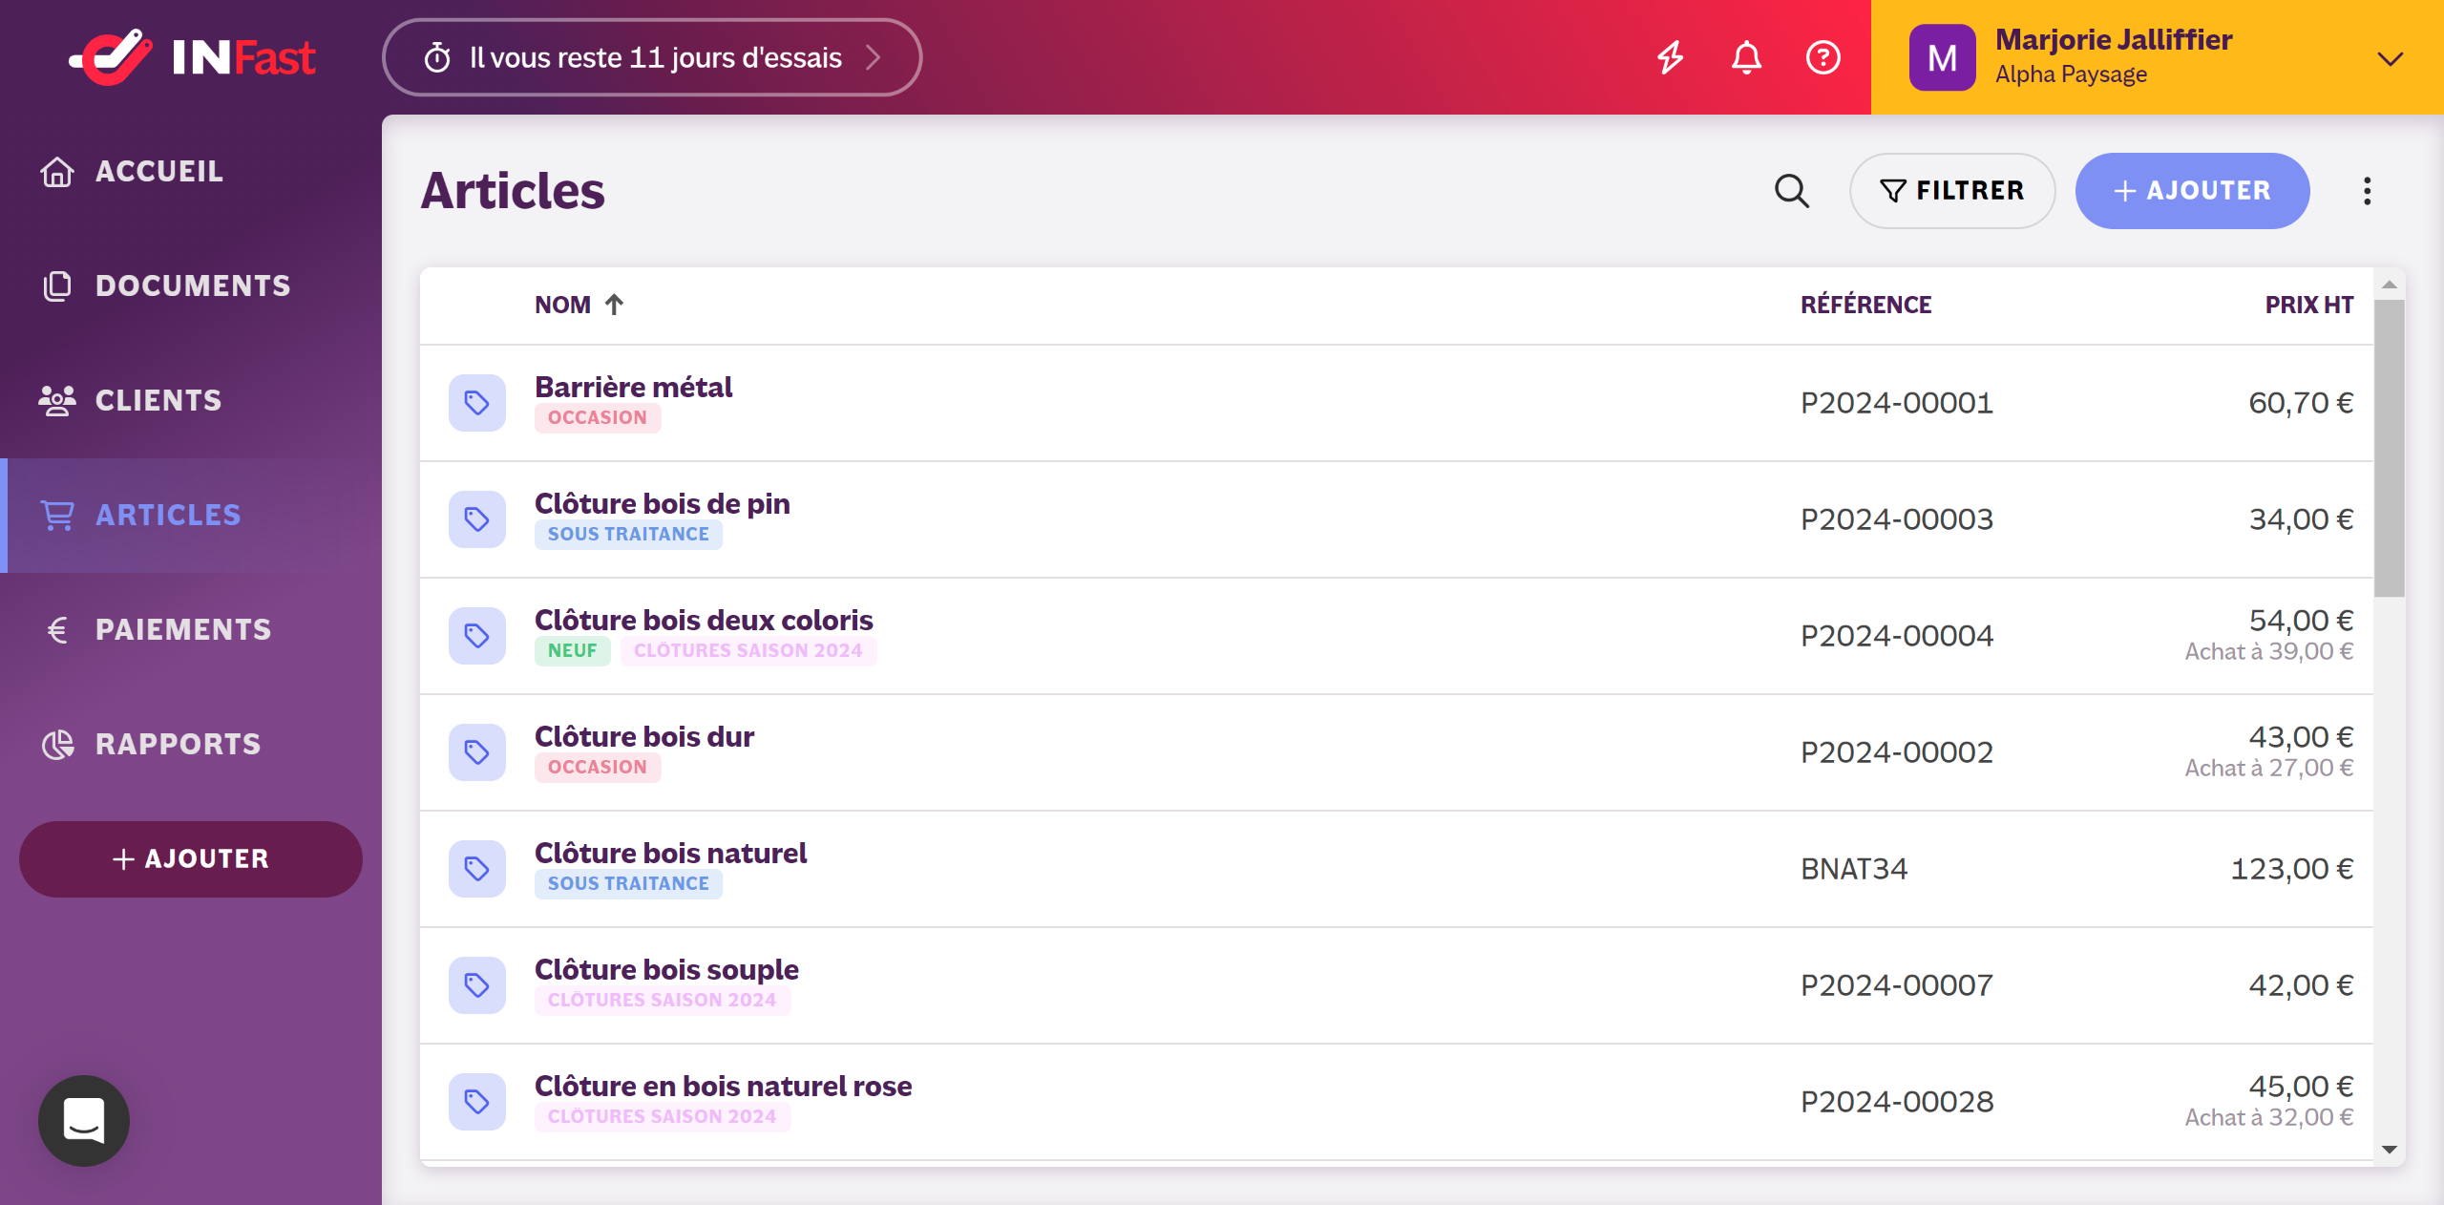Image resolution: width=2444 pixels, height=1205 pixels.
Task: Open the Rapports section
Action: pos(178,745)
